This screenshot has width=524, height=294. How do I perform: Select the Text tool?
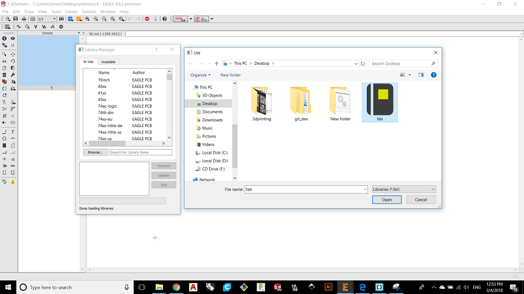point(13,132)
